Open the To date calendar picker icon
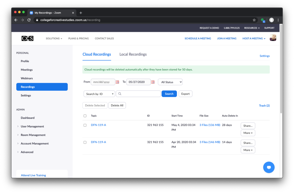This screenshot has width=294, height=193. point(153,82)
